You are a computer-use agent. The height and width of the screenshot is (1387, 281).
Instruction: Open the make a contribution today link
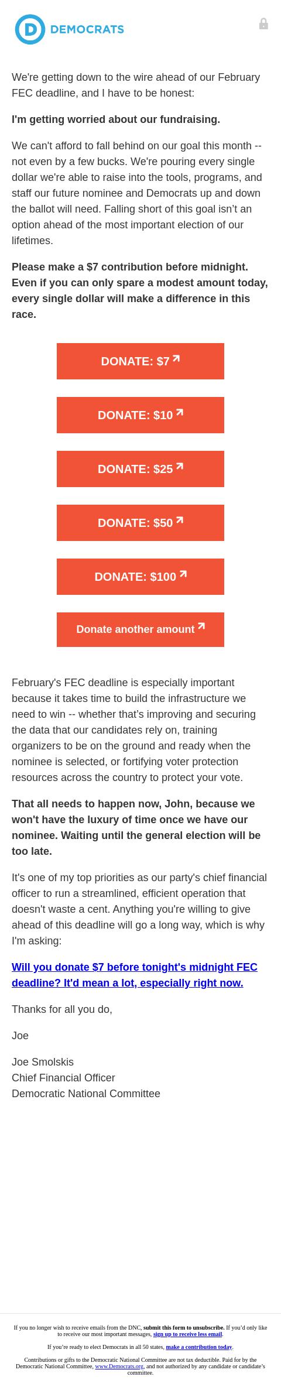click(199, 1347)
